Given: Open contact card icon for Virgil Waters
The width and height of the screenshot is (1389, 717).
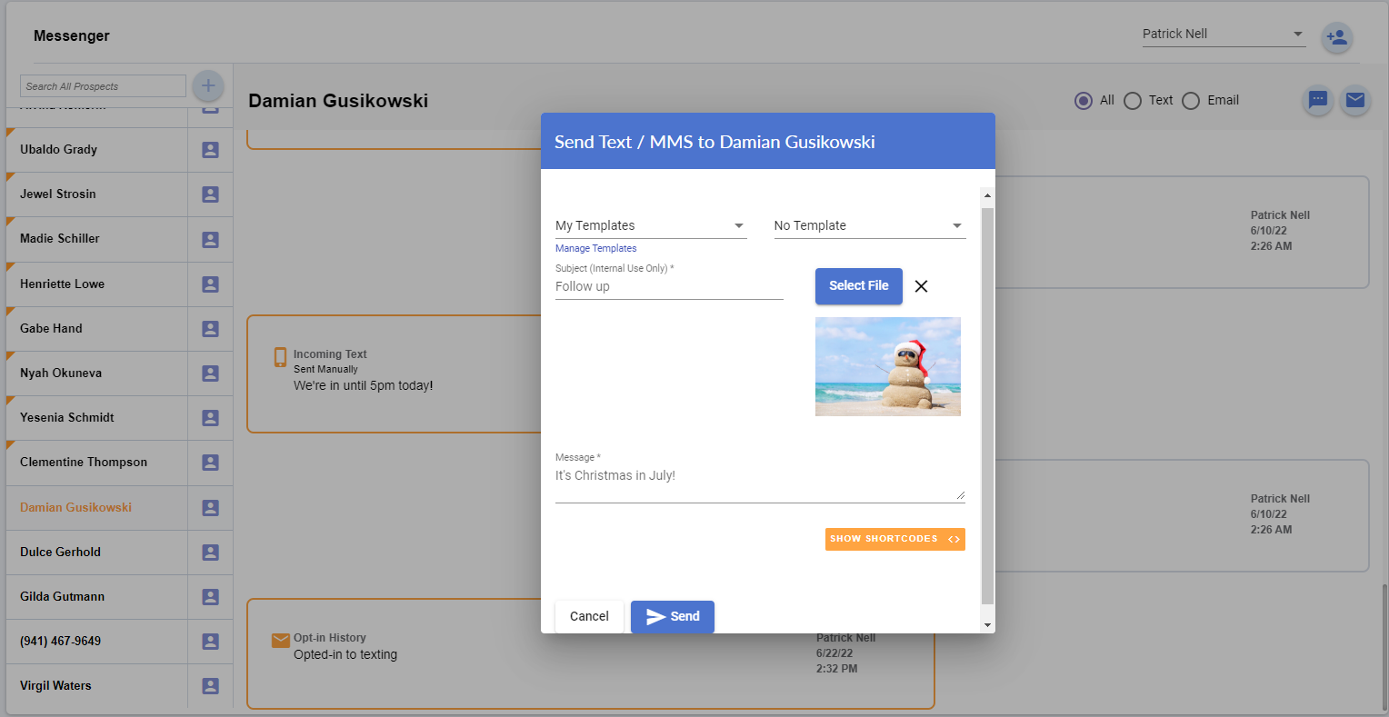Looking at the screenshot, I should (210, 686).
